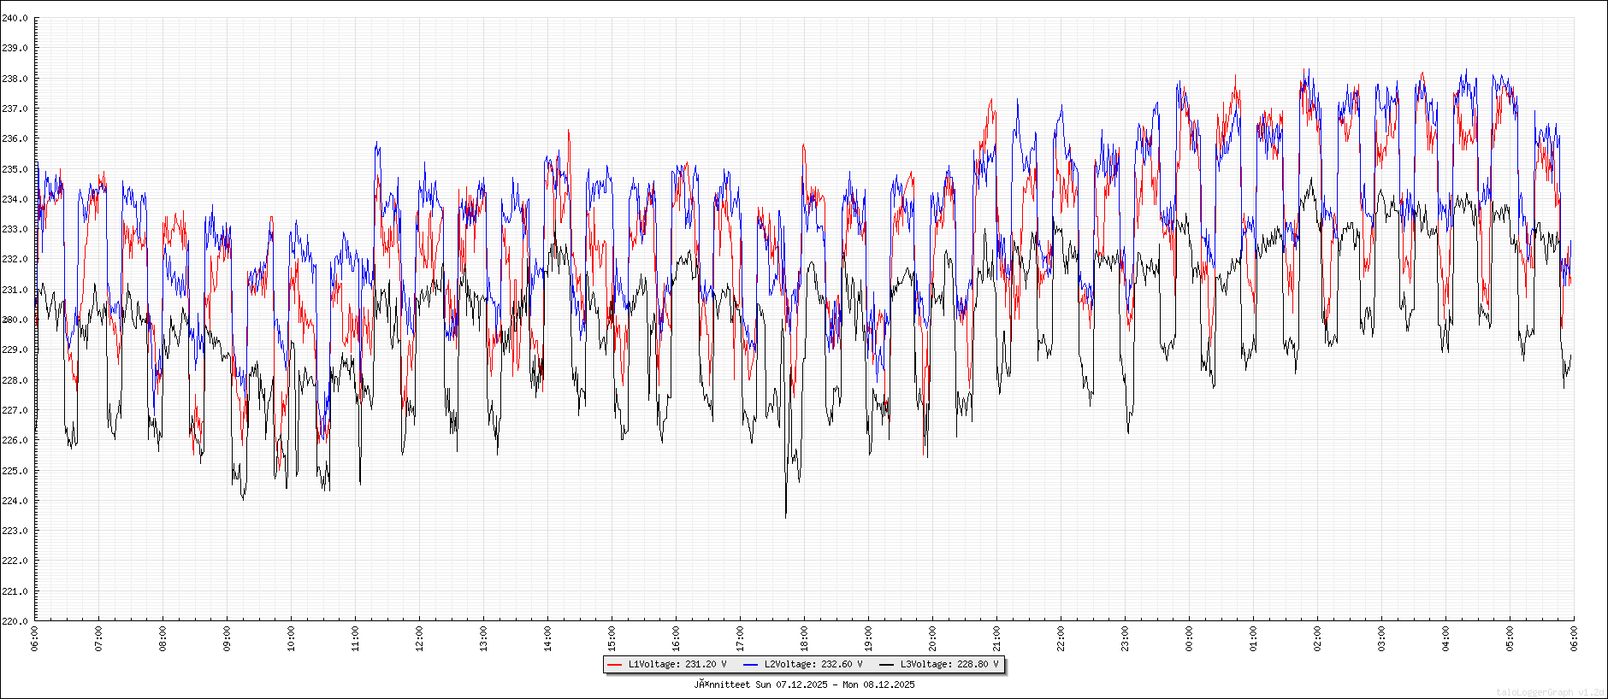The image size is (1608, 699).
Task: Click the 225.0 voltage axis label
Action: 15,471
